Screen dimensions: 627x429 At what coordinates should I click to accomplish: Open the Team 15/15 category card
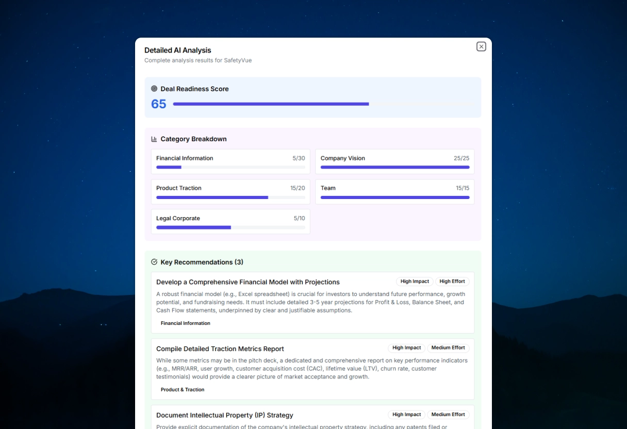[394, 191]
